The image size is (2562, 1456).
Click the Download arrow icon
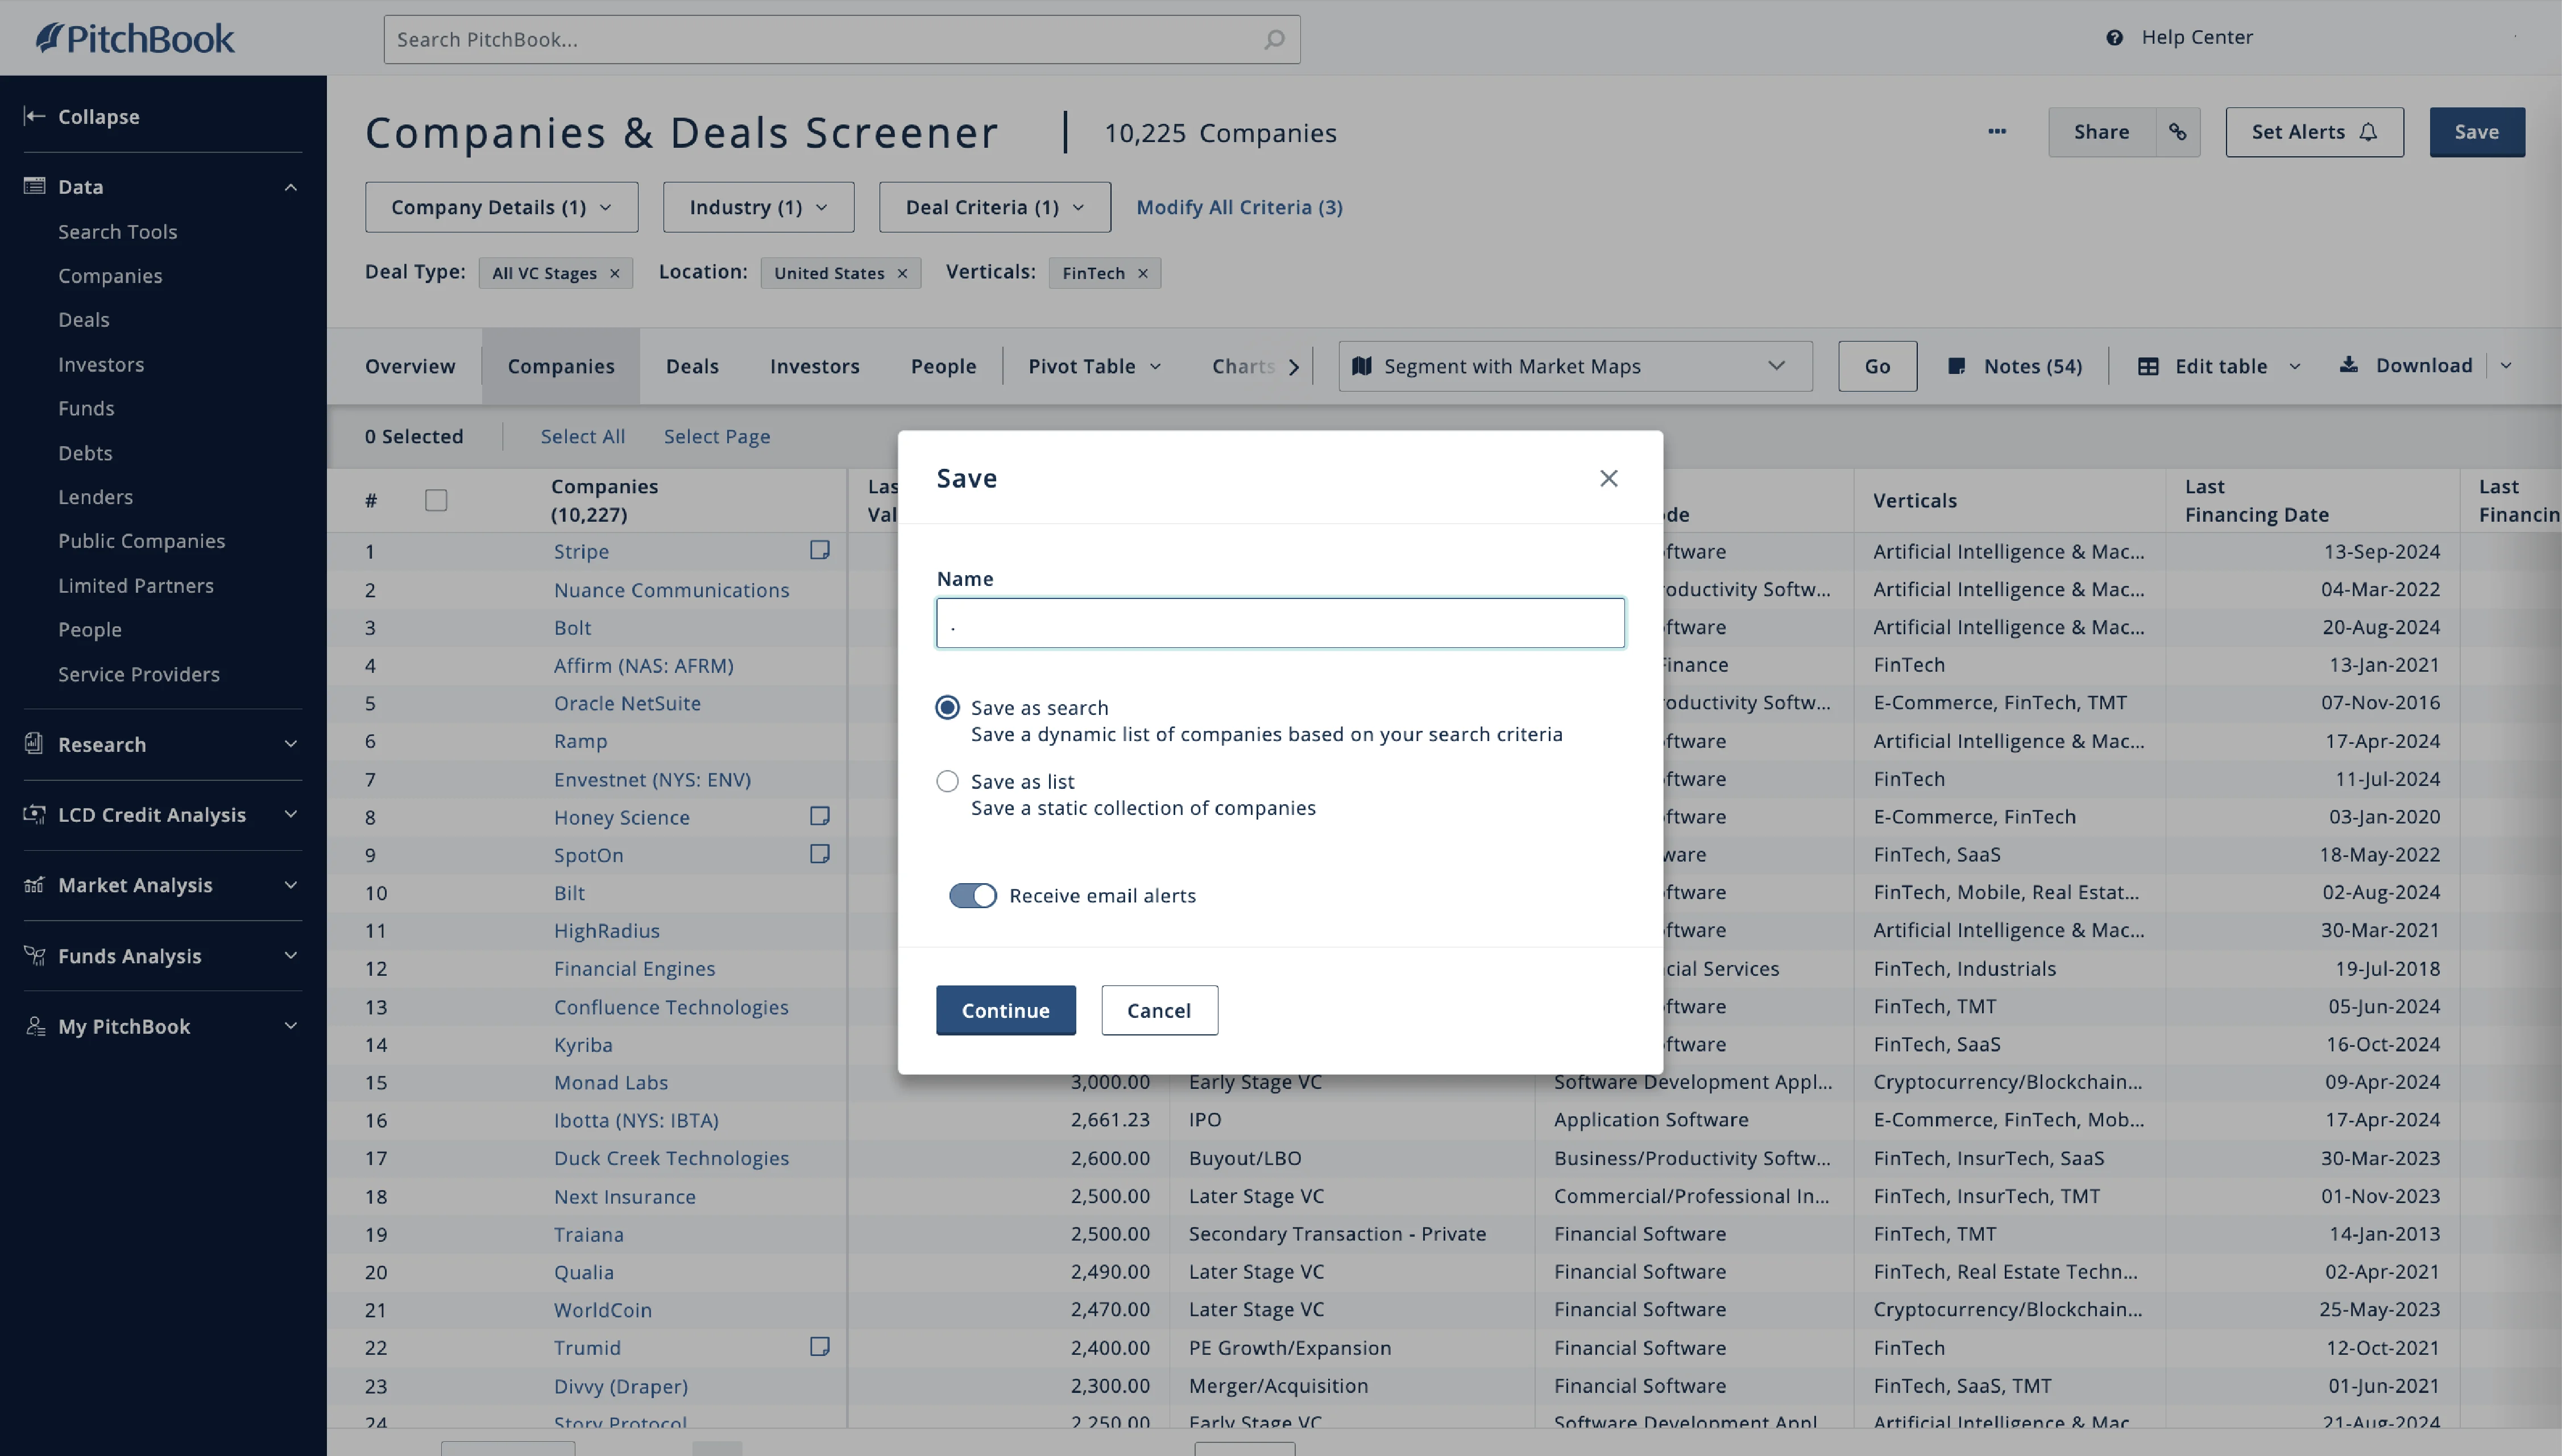point(2349,365)
